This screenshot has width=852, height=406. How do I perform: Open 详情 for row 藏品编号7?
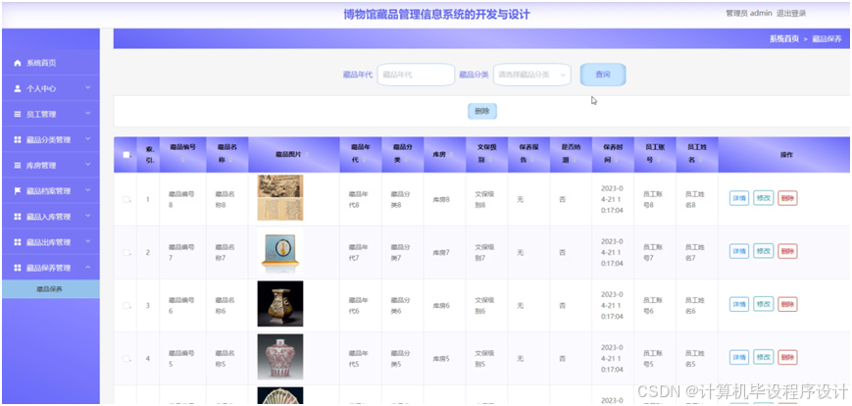tap(739, 251)
